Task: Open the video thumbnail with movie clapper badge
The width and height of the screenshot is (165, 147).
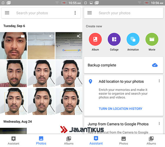Action: coord(13,46)
